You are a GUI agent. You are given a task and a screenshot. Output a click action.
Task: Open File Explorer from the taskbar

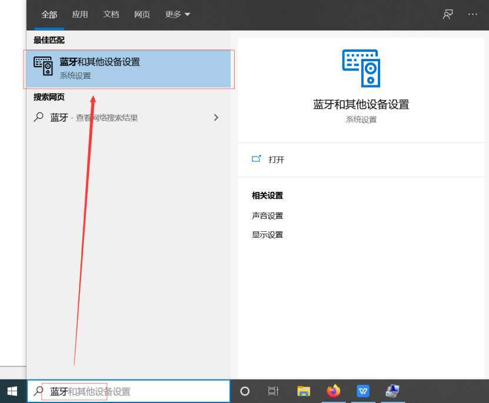pos(304,391)
